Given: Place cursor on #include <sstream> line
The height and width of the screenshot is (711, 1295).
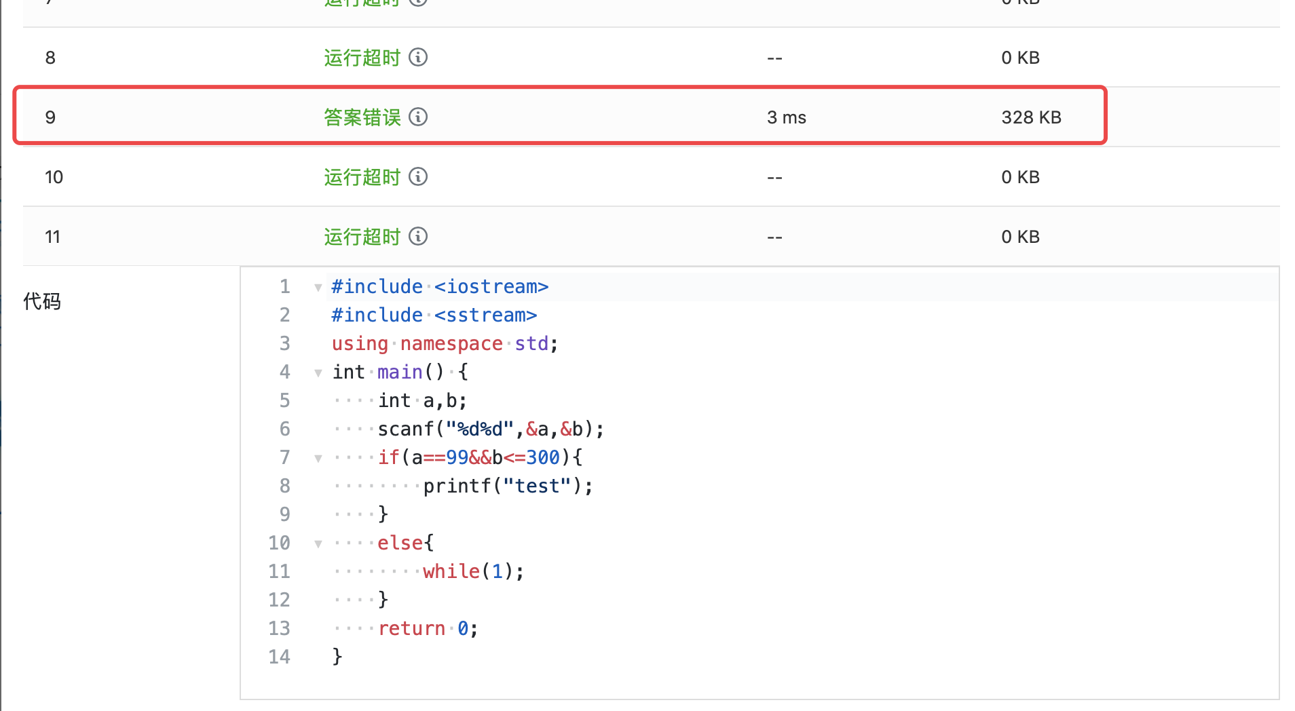Looking at the screenshot, I should pyautogui.click(x=434, y=315).
